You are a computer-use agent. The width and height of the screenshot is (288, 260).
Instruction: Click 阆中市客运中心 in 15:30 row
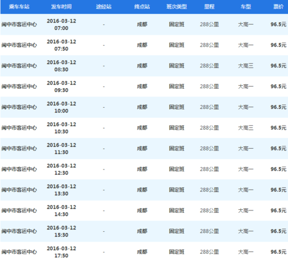[x=19, y=231]
